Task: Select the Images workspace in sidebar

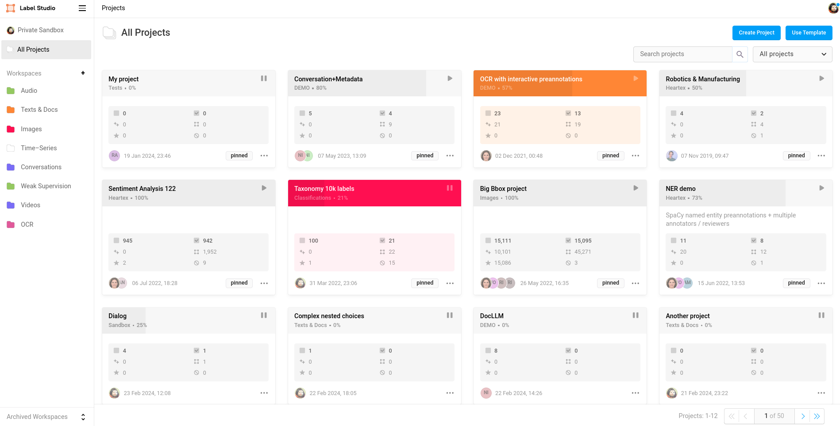Action: (31, 129)
